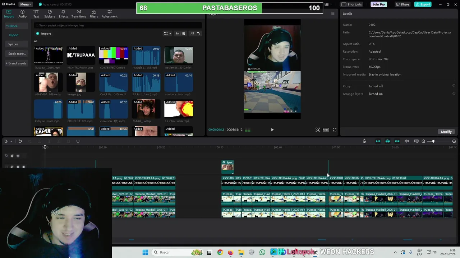
Task: Open the Windows Start menu
Action: click(145, 252)
